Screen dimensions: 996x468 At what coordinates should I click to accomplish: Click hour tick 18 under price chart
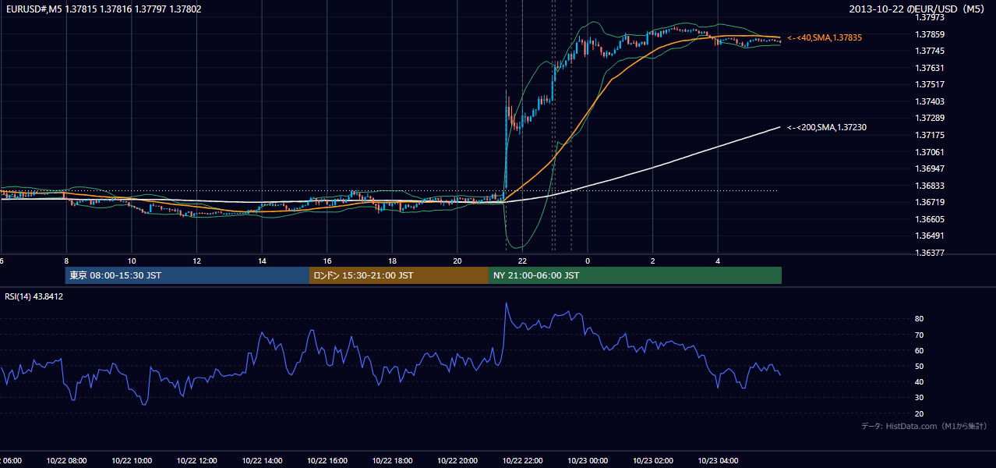[x=392, y=261]
